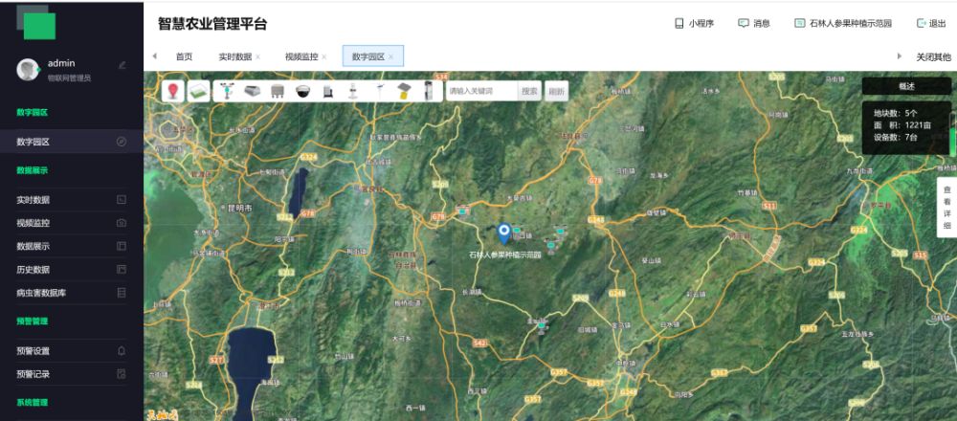Viewport: 957px width, 421px height.
Task: Open the 小程序 mini-program link
Action: 694,23
